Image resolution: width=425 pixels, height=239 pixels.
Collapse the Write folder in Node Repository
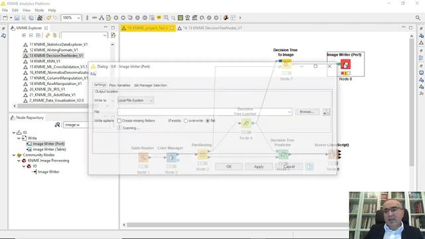pos(19,138)
